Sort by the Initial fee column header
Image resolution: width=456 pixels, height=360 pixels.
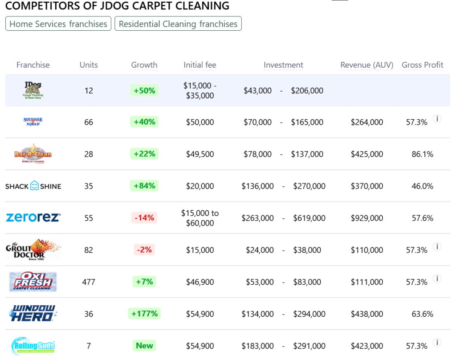coord(200,65)
